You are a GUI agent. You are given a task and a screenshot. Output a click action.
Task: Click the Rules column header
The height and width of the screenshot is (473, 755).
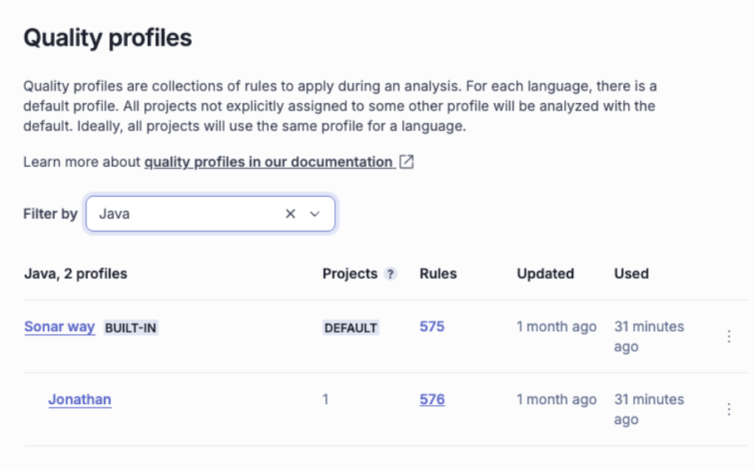coord(438,274)
